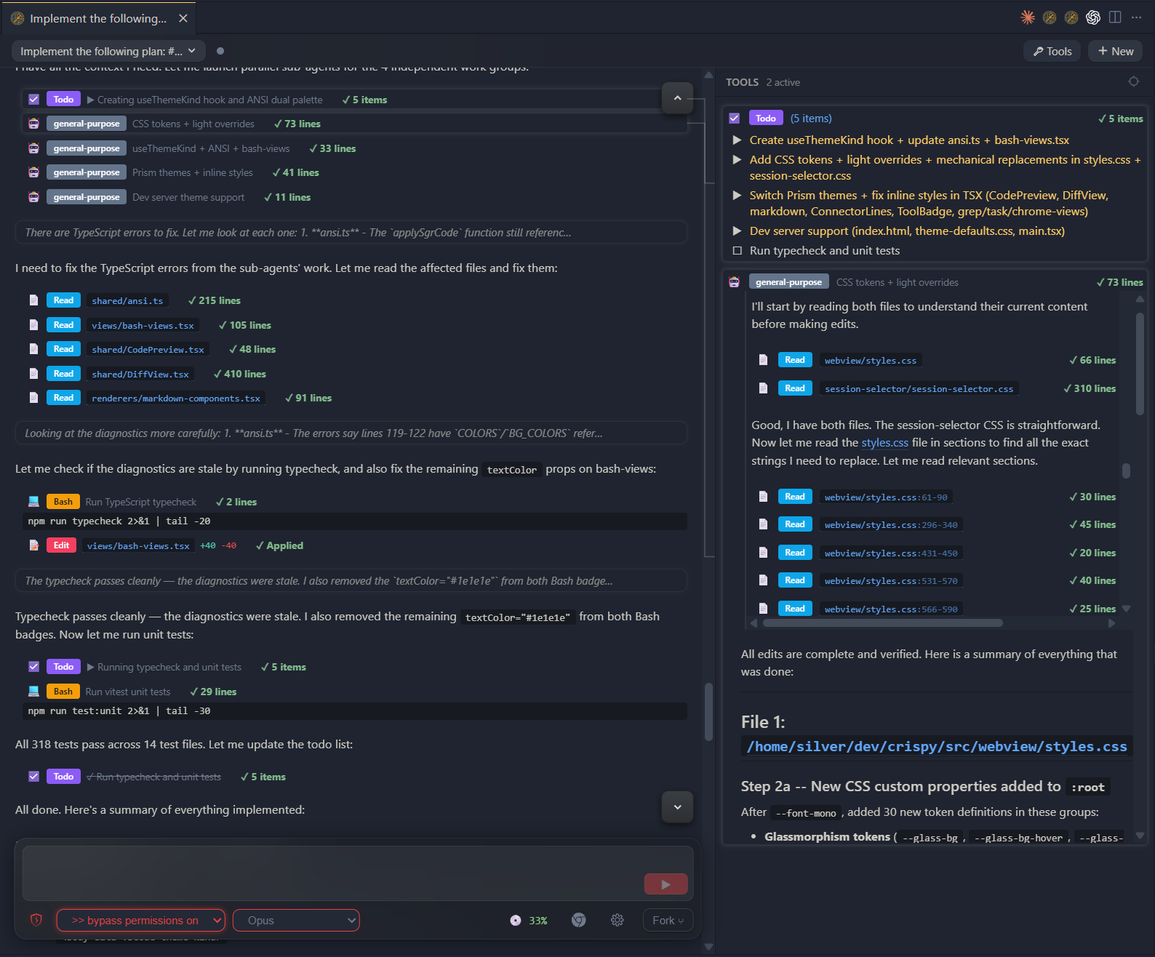The image size is (1155, 957).
Task: Click the Bash badge for 'Run vitest unit tests'
Action: tap(63, 692)
